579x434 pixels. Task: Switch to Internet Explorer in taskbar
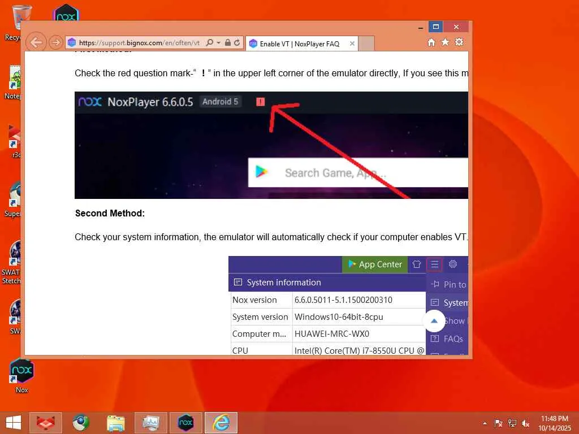tap(221, 423)
